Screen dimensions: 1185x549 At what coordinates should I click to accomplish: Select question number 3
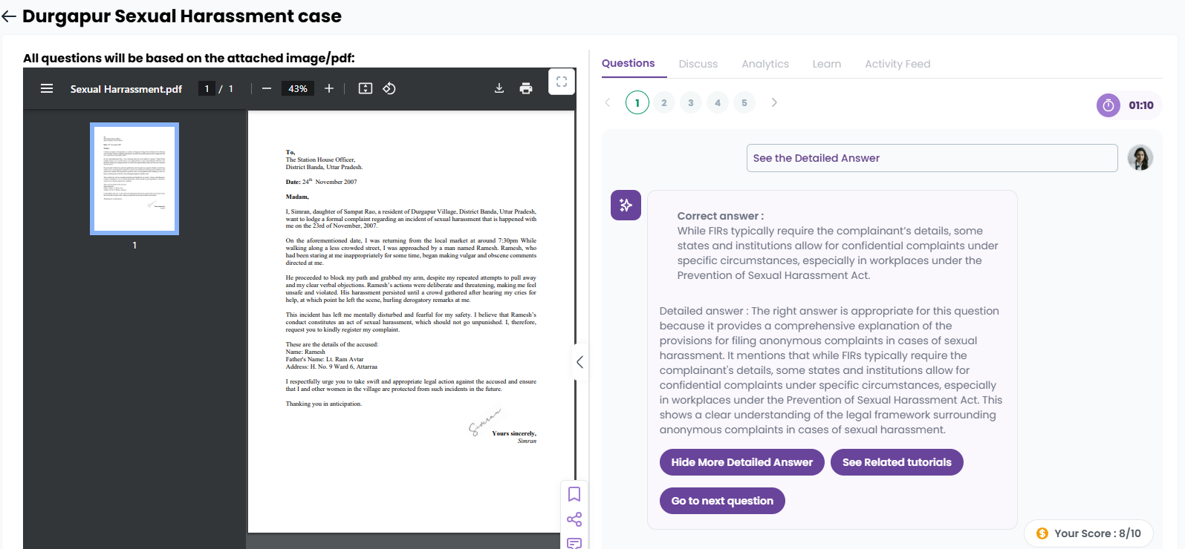[691, 102]
